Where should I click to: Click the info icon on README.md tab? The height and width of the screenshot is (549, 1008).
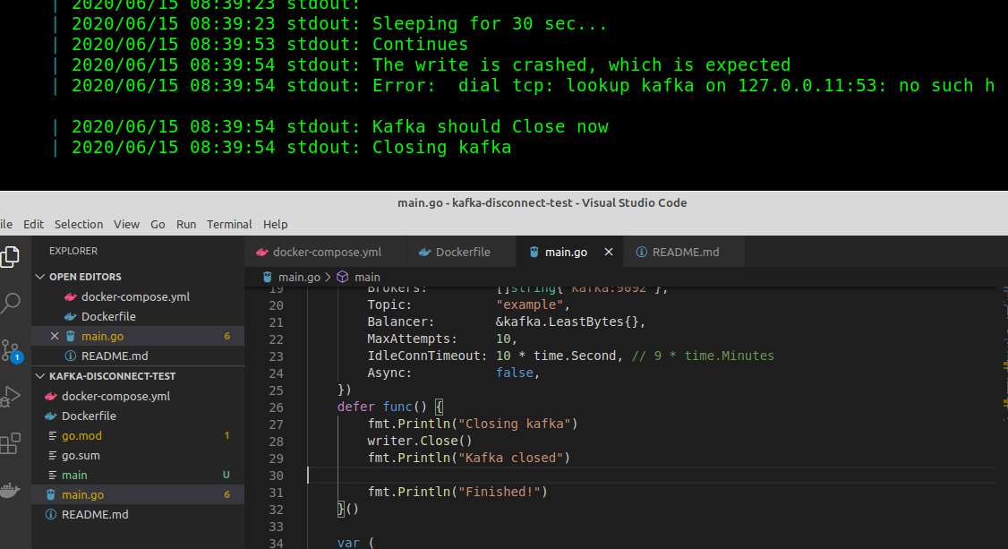[642, 252]
